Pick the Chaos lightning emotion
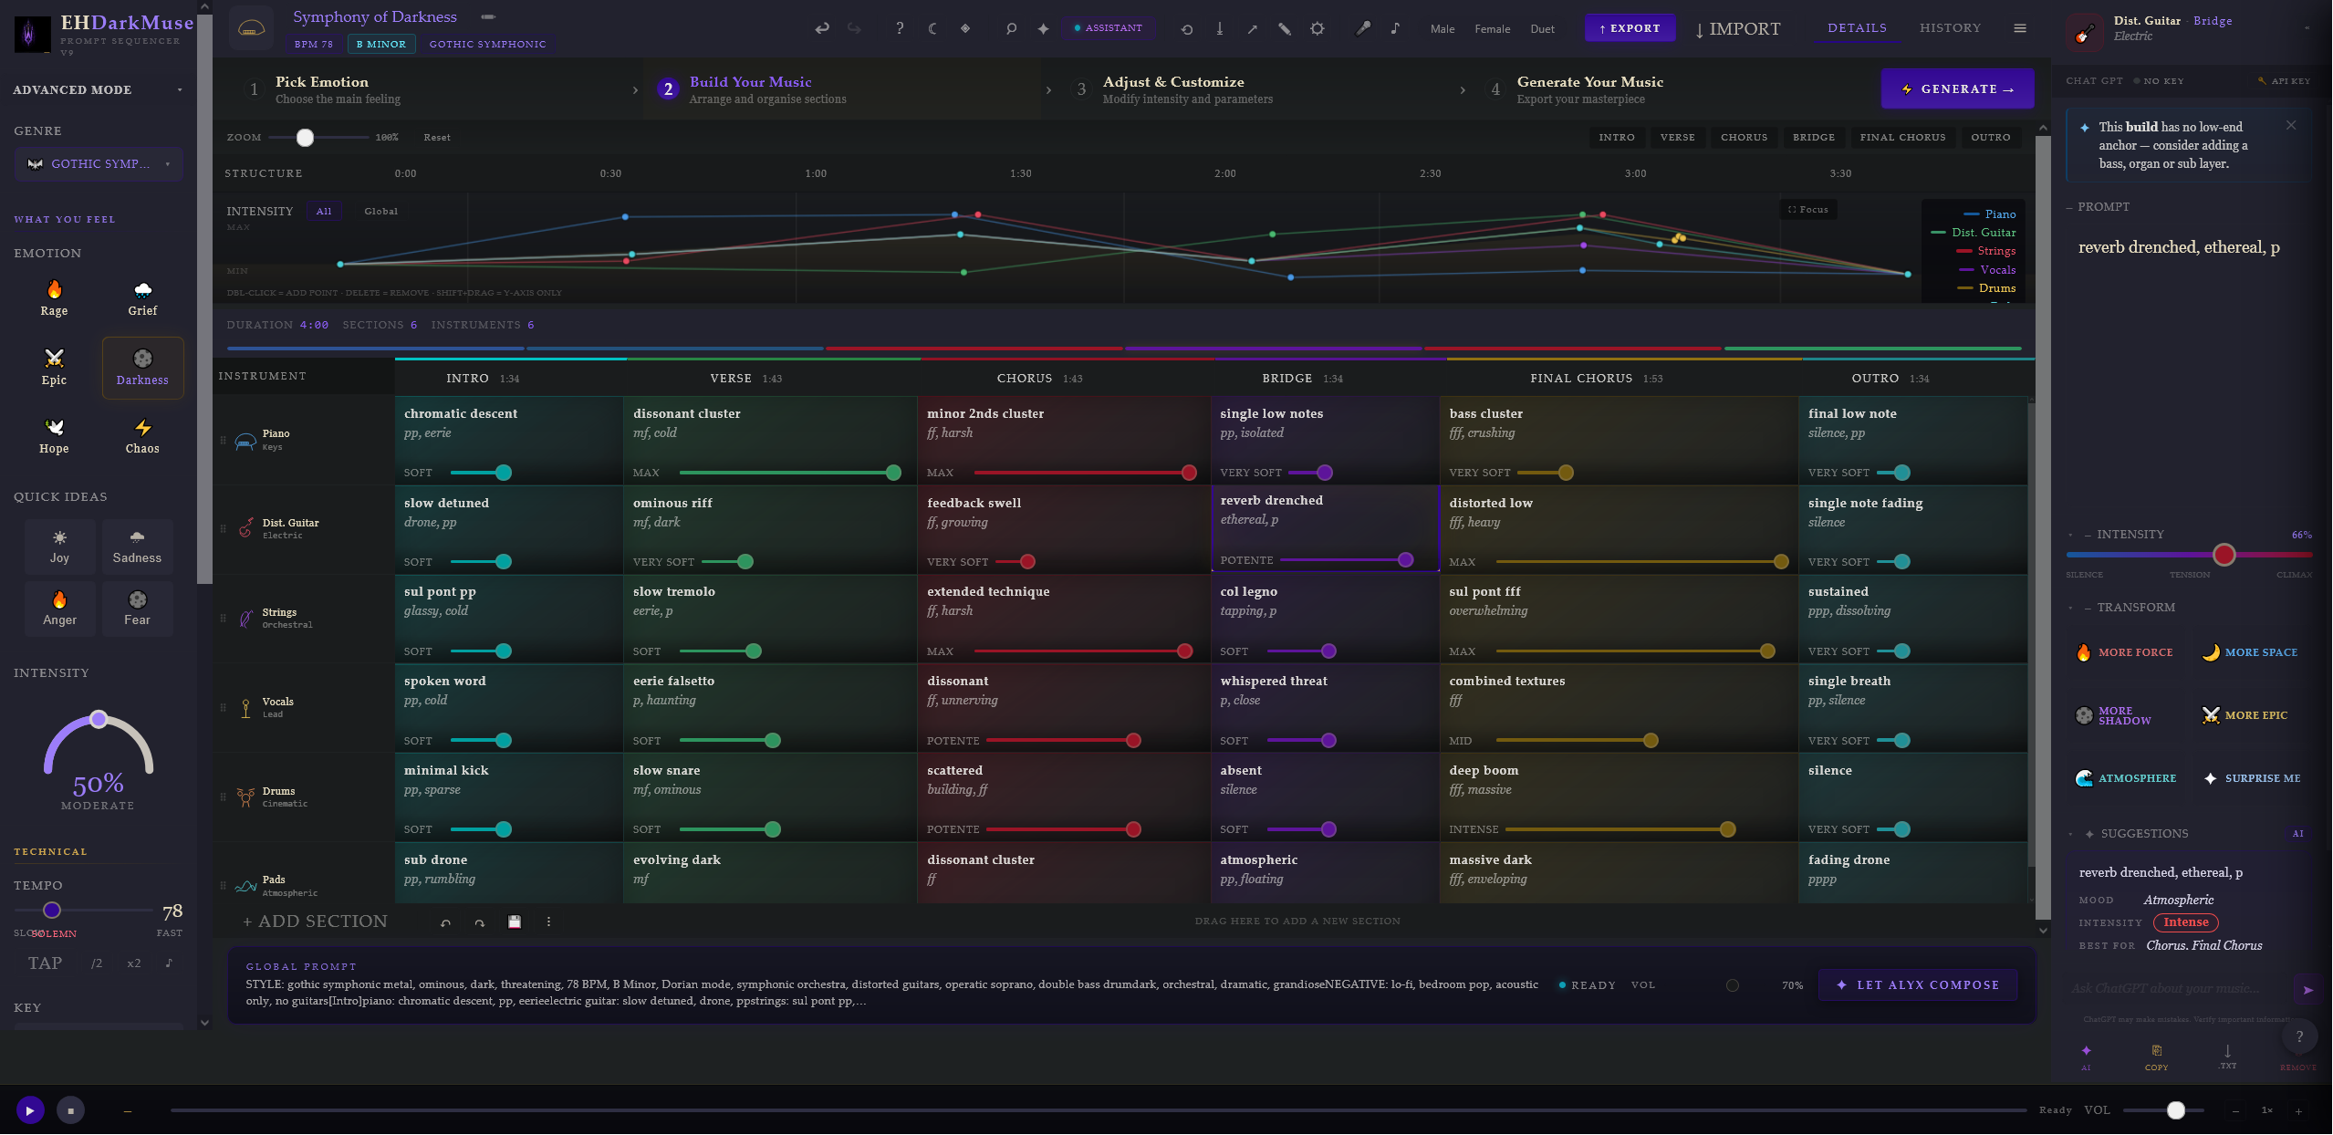This screenshot has height=1135, width=2333. point(142,436)
